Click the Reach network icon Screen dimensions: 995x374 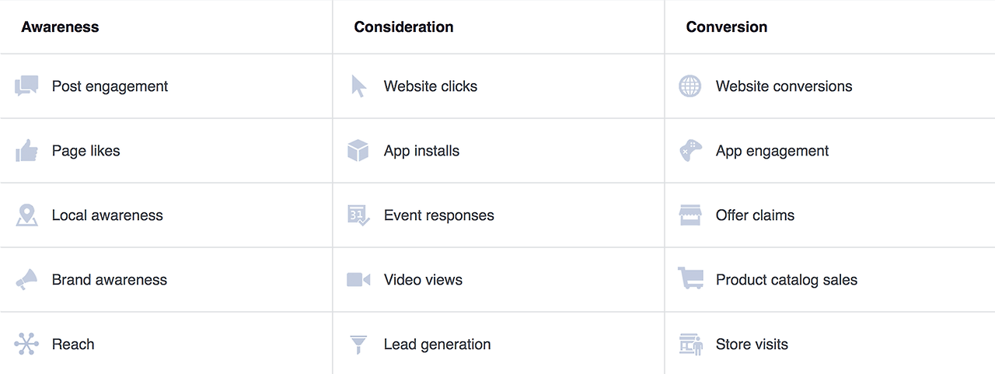[x=26, y=344]
